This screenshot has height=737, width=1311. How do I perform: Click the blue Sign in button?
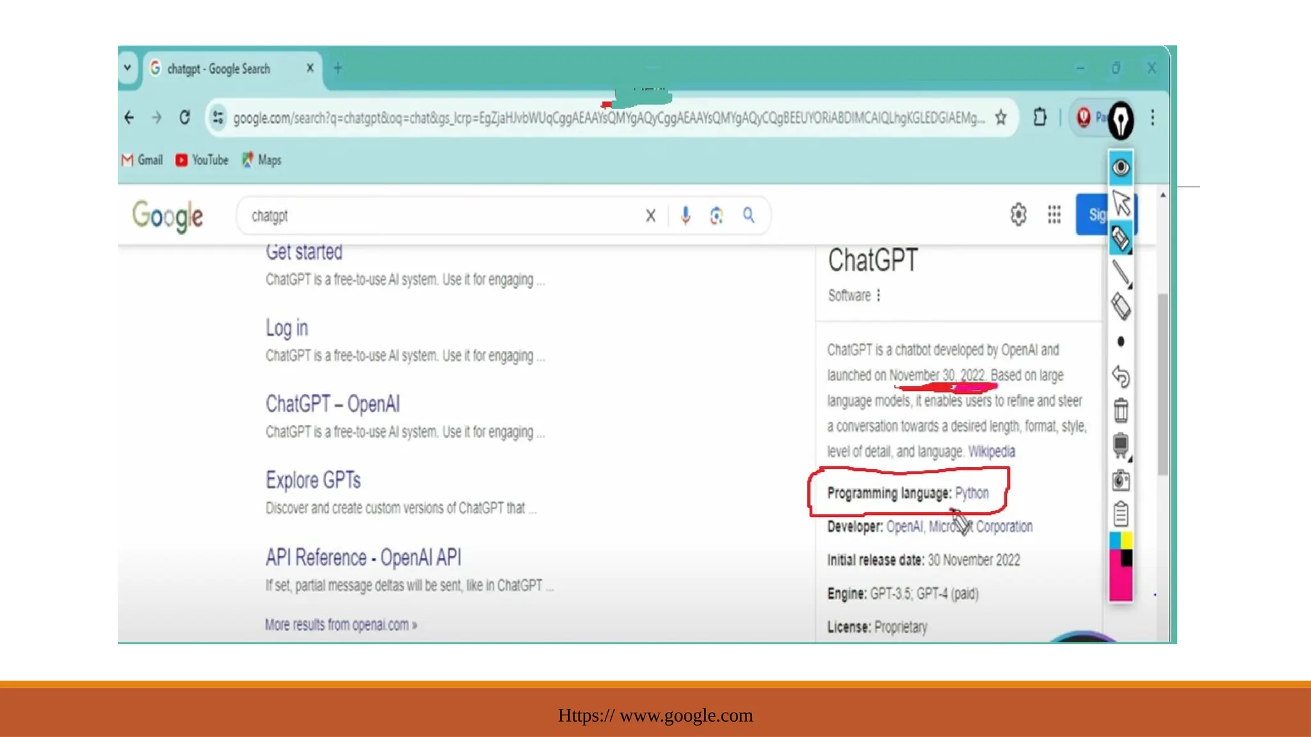[1093, 215]
